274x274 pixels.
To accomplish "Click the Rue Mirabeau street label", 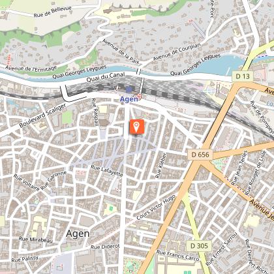I will click(36, 239).
